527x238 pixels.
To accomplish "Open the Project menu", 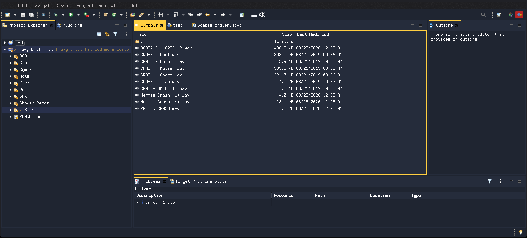I will pos(85,5).
